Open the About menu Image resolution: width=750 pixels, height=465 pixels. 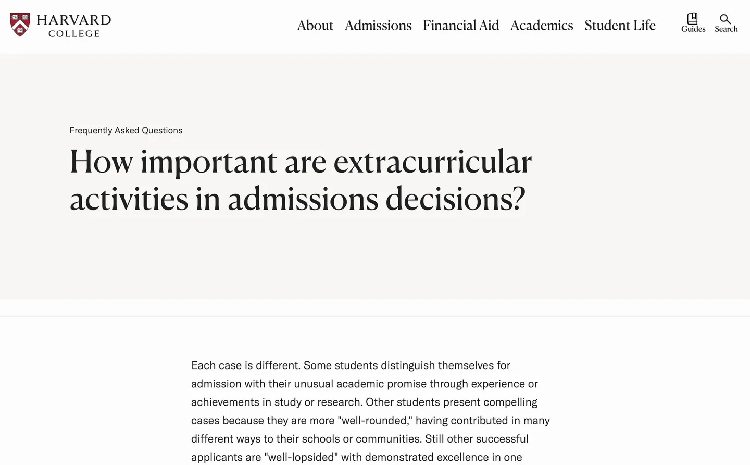[x=315, y=25]
